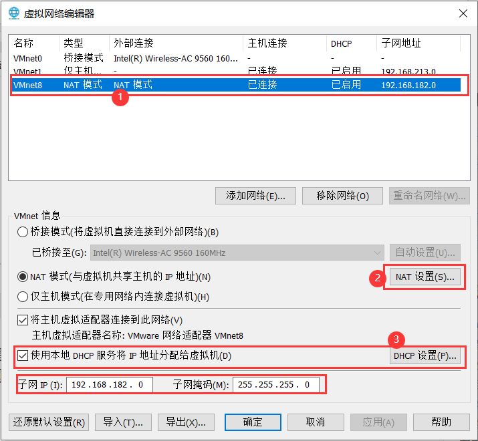Viewport: 478px width, 441px height.
Task: Click subnet address 192.168.182.0 cell
Action: click(408, 85)
